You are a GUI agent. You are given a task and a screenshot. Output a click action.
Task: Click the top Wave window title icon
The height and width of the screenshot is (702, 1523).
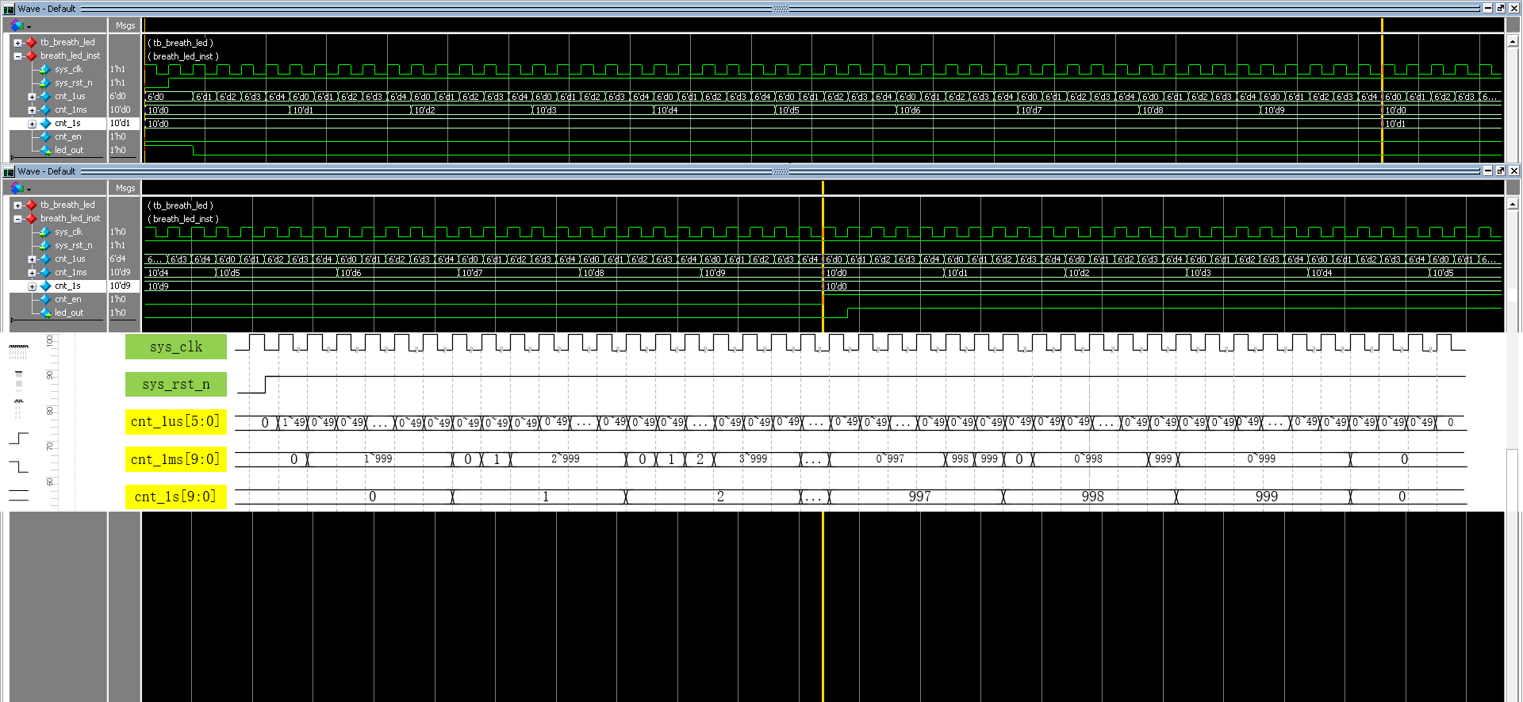pyautogui.click(x=9, y=9)
